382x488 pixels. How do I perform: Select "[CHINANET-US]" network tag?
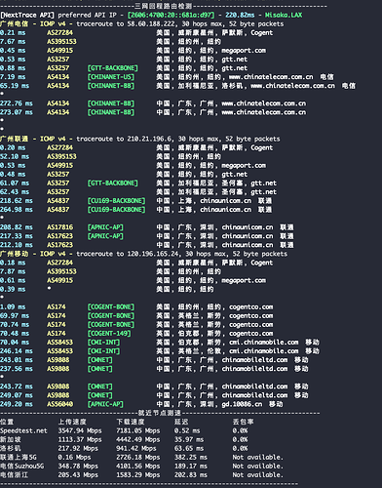click(111, 77)
